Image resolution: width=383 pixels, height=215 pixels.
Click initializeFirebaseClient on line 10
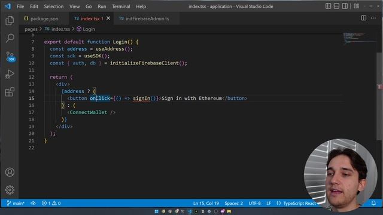[144, 63]
